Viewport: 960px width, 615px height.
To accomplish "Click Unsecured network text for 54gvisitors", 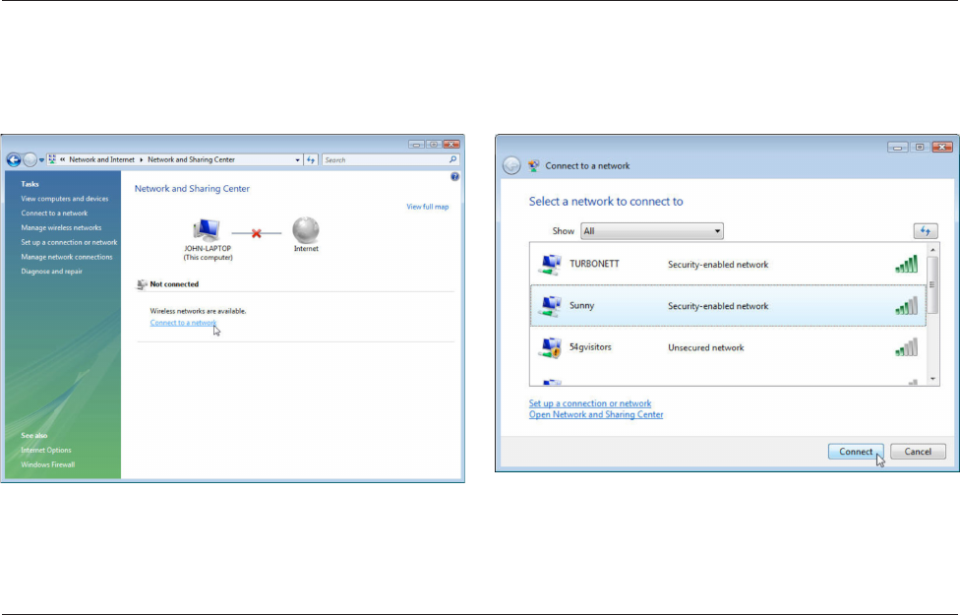I will point(706,348).
